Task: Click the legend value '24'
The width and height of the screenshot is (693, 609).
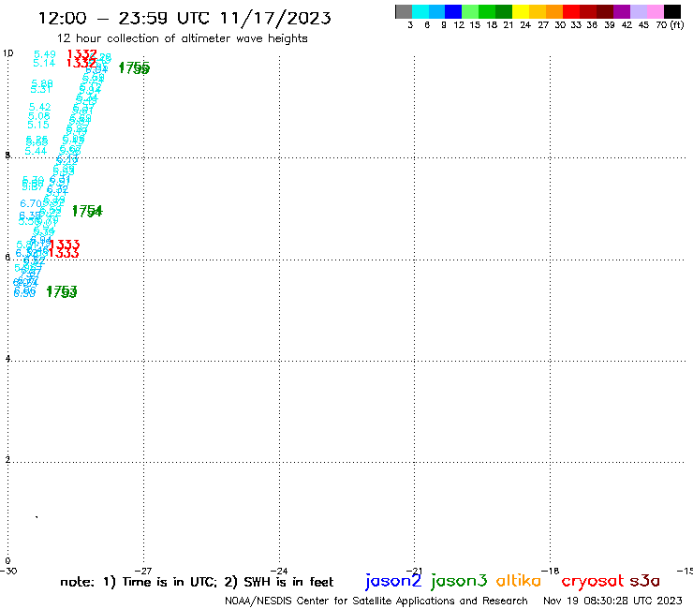Action: click(x=525, y=25)
